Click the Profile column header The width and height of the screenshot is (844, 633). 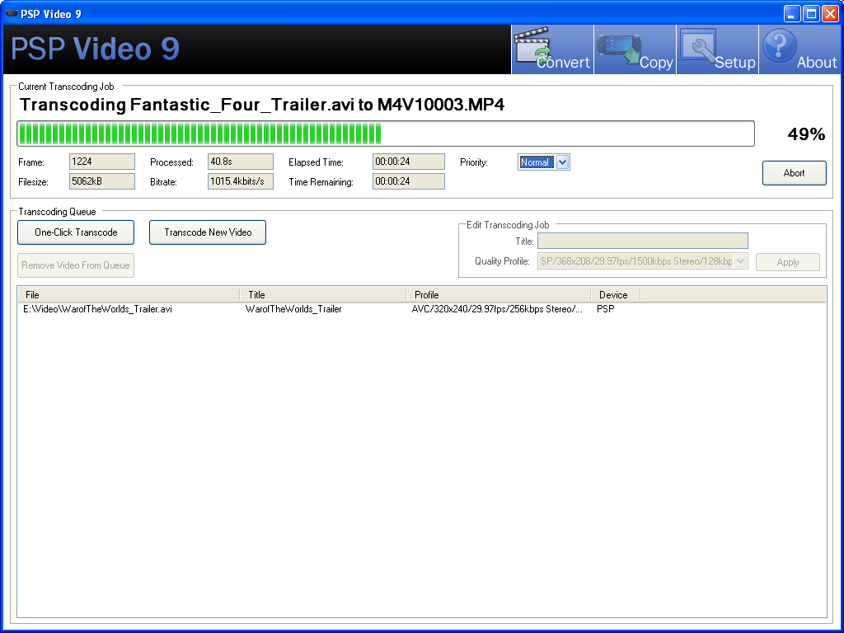tap(498, 294)
